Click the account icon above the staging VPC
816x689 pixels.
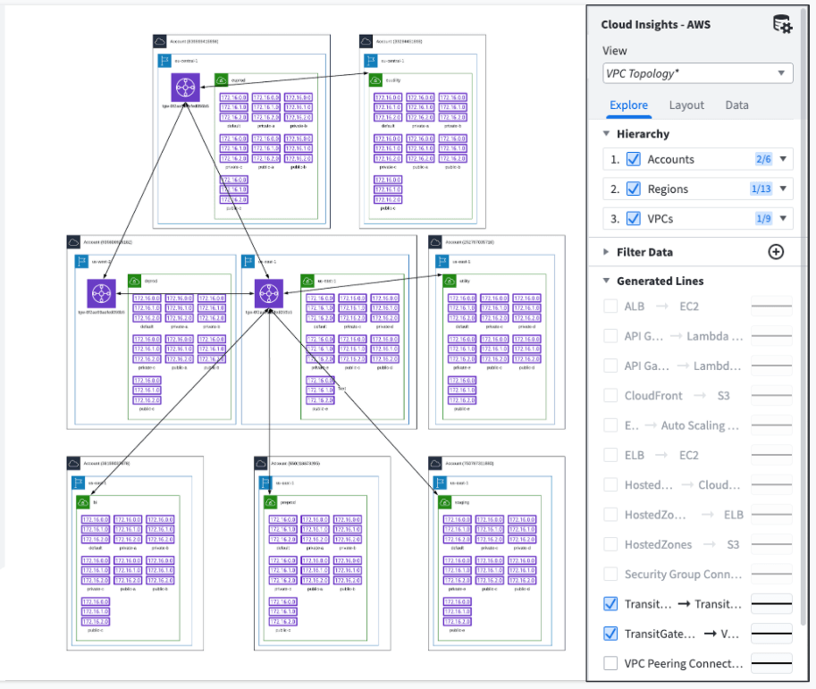pos(435,463)
